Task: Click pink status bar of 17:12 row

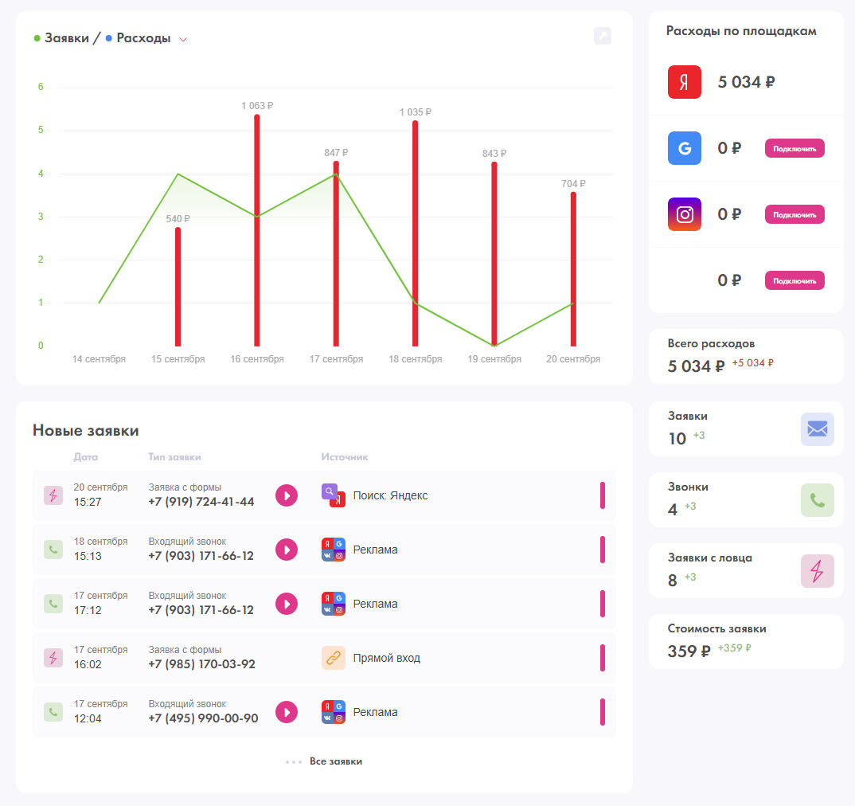Action: tap(603, 604)
